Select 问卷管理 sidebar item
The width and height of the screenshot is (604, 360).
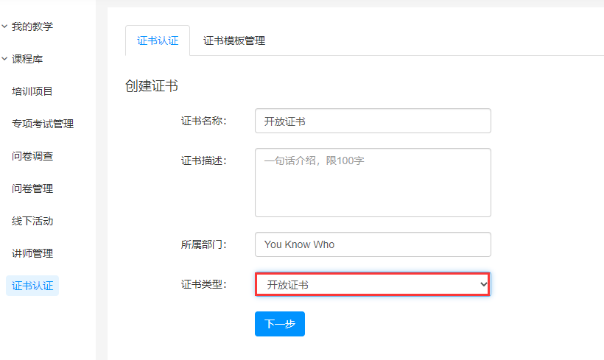[x=32, y=188]
